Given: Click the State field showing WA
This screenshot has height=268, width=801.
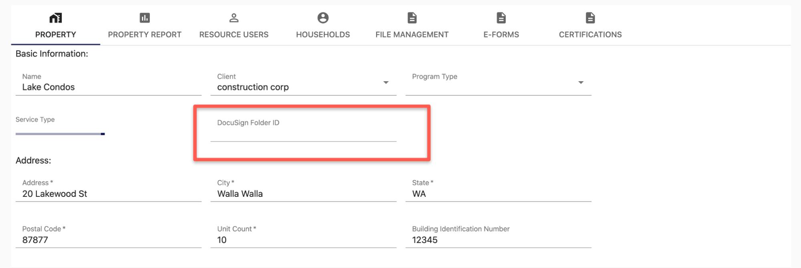Looking at the screenshot, I should [498, 194].
